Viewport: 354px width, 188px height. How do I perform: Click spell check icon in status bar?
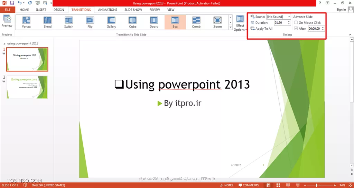pyautogui.click(x=26, y=185)
